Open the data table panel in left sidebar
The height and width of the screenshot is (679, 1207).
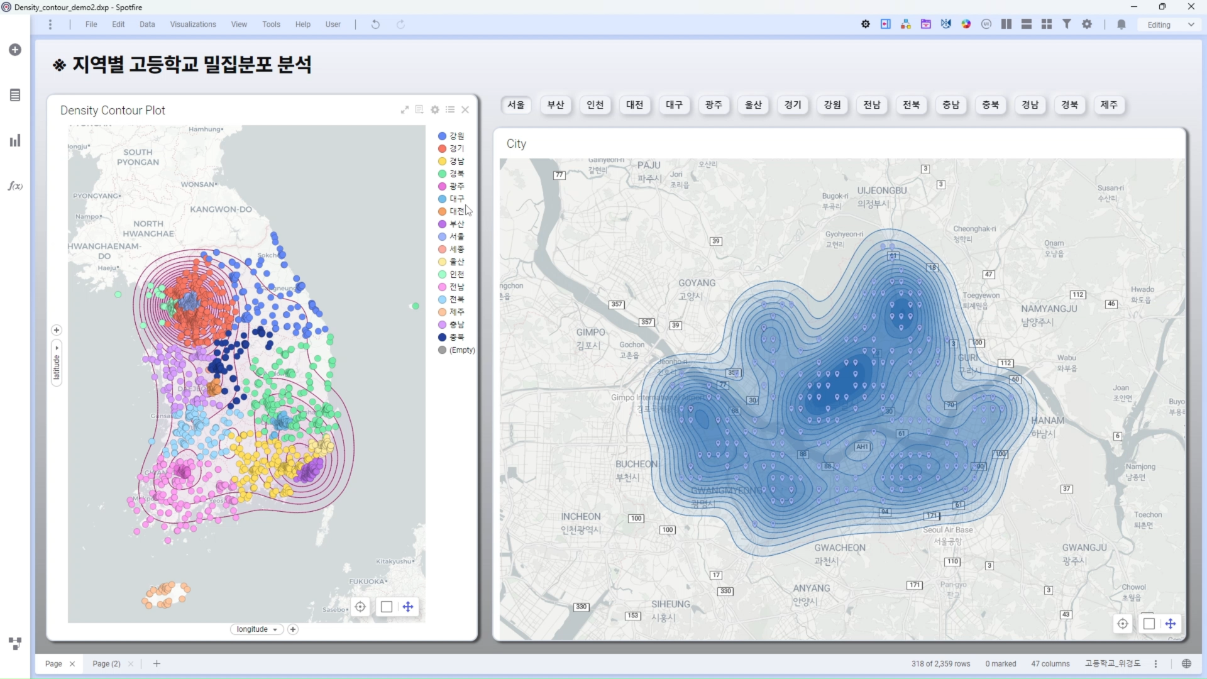click(15, 95)
